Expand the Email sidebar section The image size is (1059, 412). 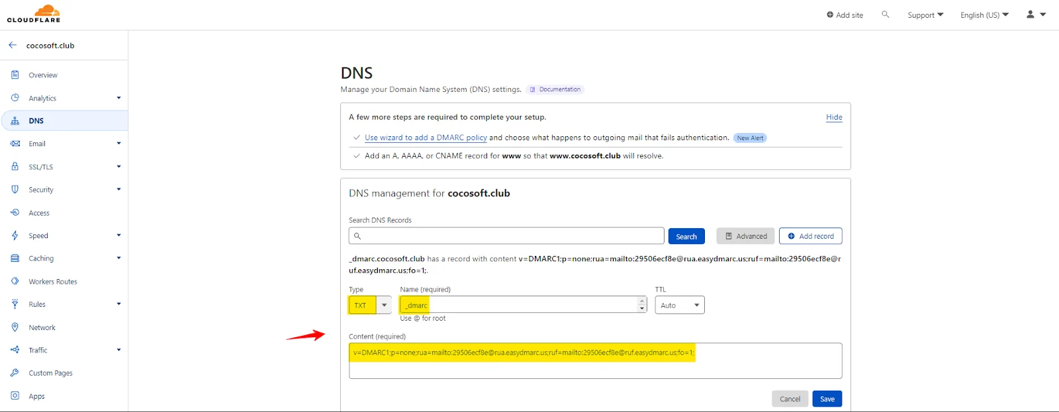tap(119, 144)
